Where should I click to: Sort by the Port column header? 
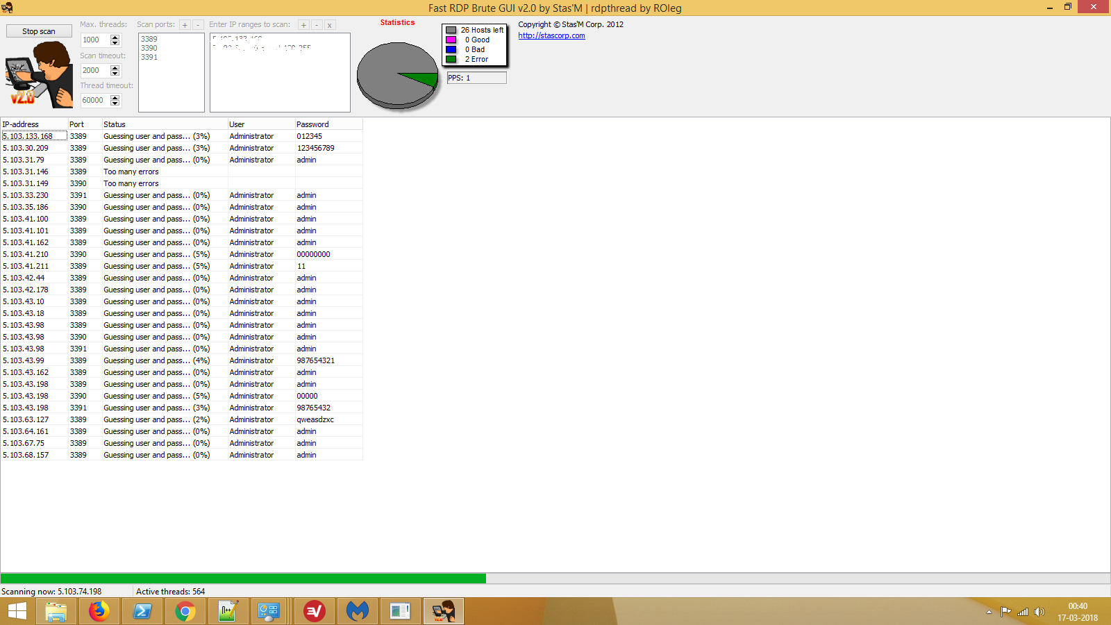coord(85,124)
